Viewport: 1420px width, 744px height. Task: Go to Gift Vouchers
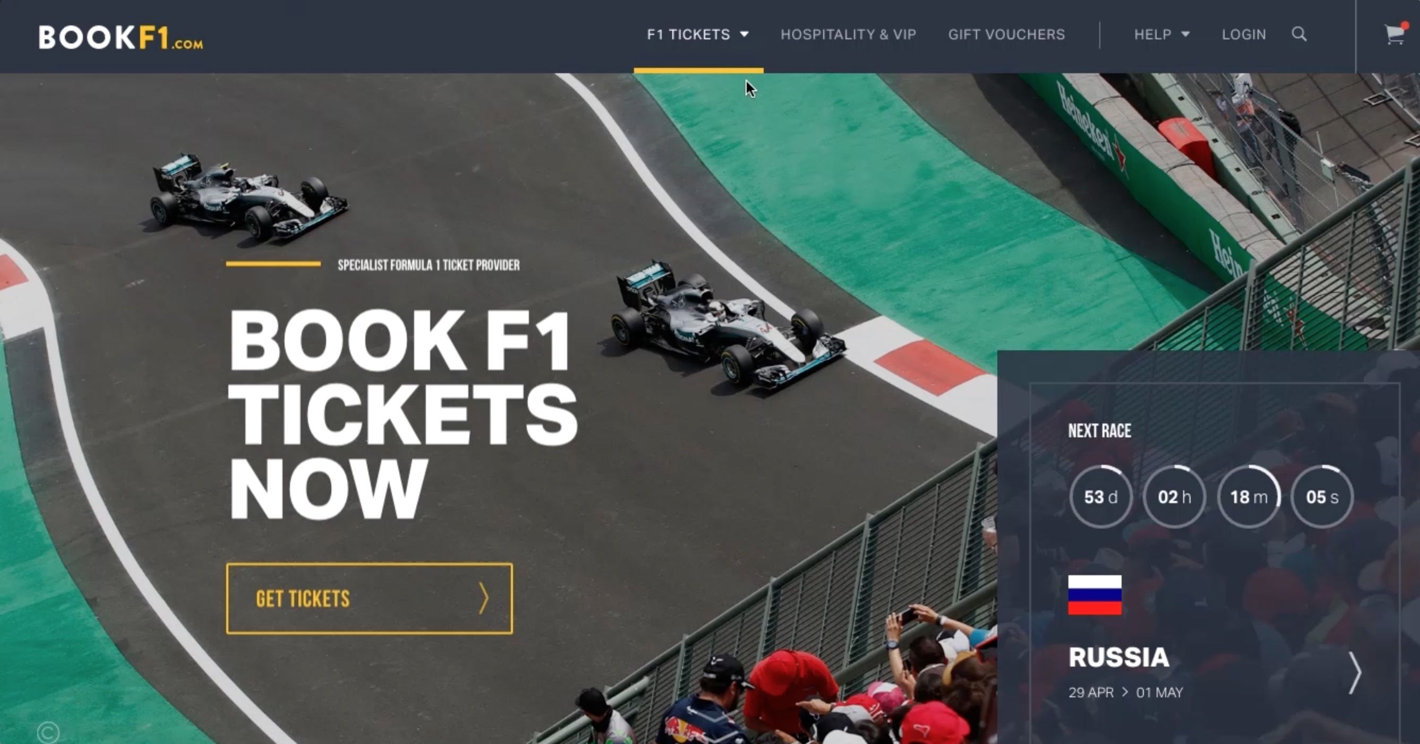click(1006, 34)
